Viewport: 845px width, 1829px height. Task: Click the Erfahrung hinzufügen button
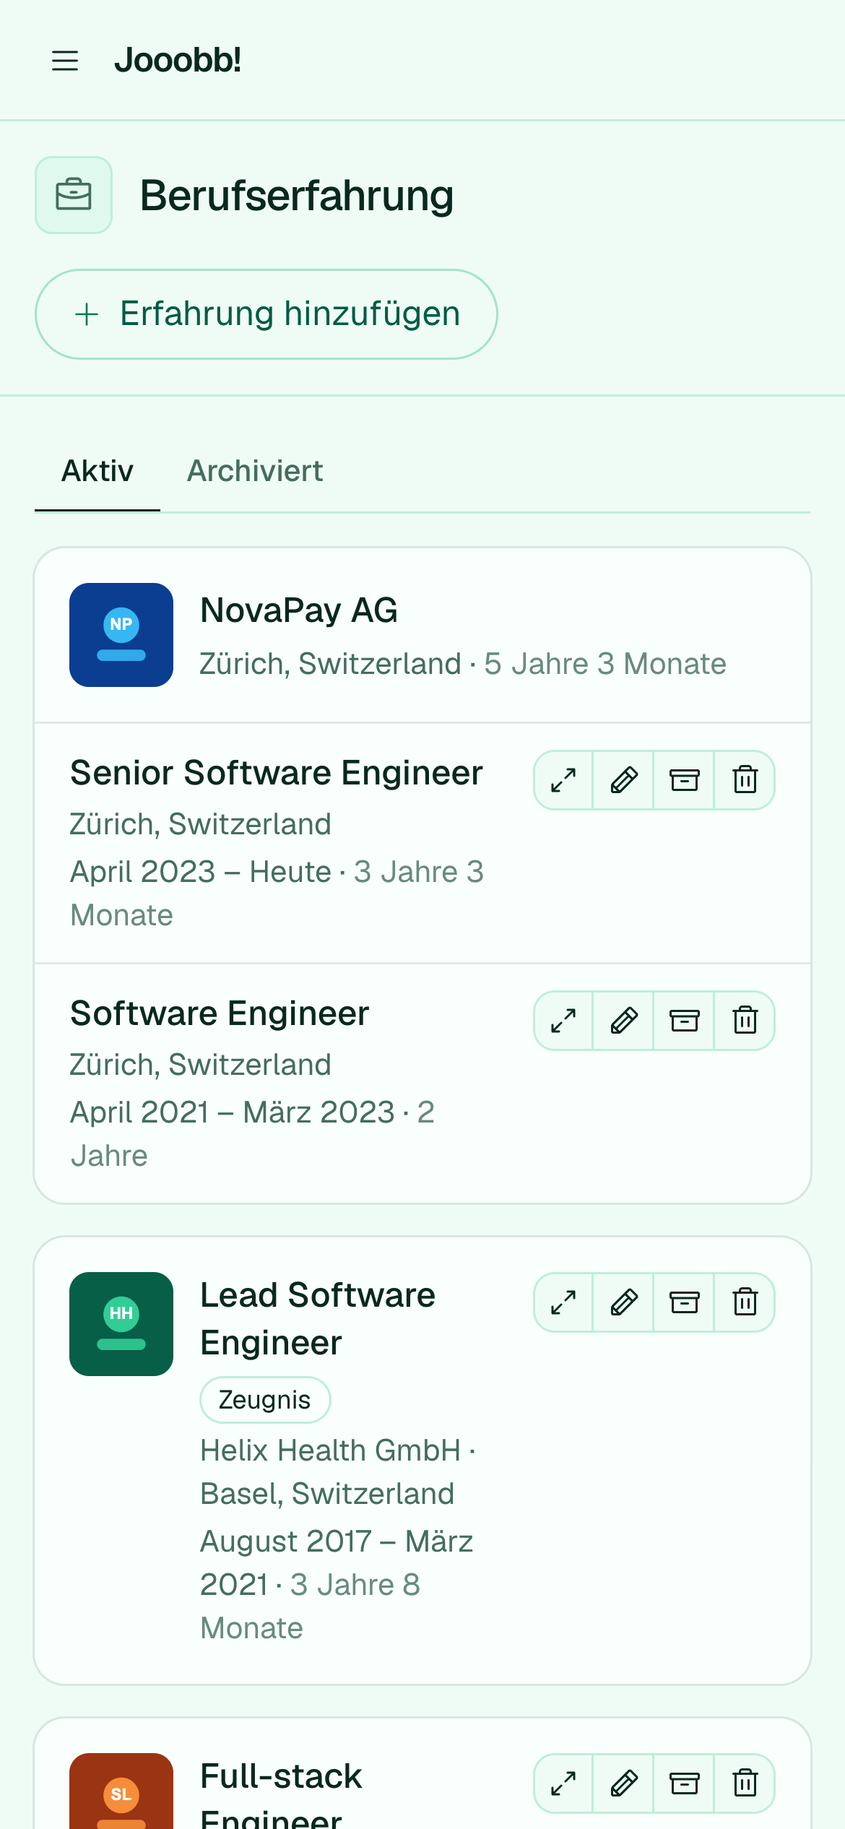tap(266, 314)
